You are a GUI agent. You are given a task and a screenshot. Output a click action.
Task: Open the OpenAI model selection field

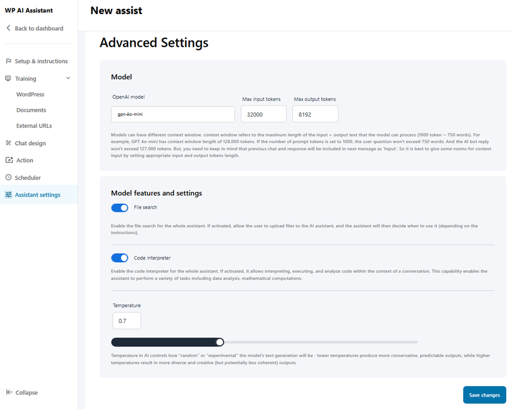coord(173,114)
